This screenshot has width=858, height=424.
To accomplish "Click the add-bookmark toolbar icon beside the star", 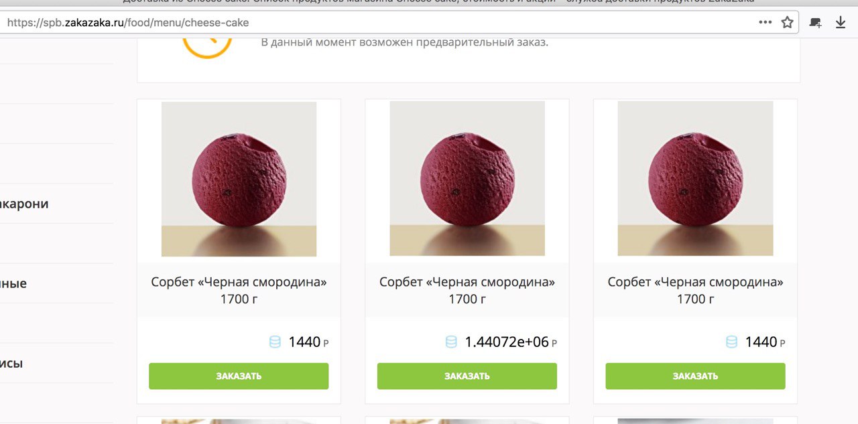I will (x=815, y=22).
